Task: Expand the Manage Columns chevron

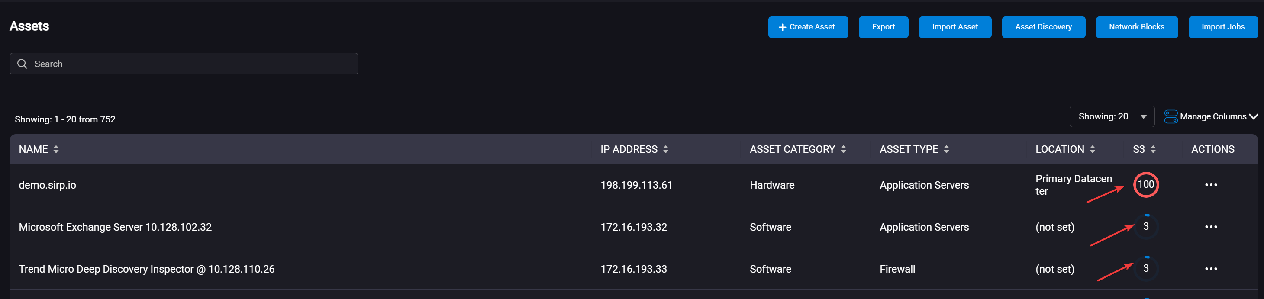Action: [x=1253, y=117]
